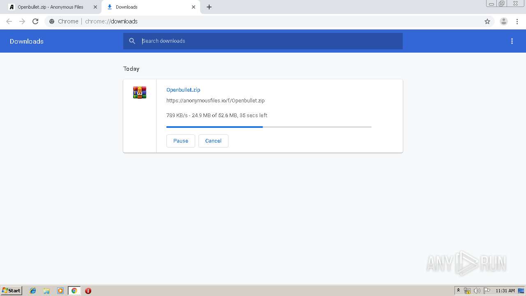Open Windows Explorer folder from taskbar
Viewport: 526px width, 296px height.
(x=46, y=291)
